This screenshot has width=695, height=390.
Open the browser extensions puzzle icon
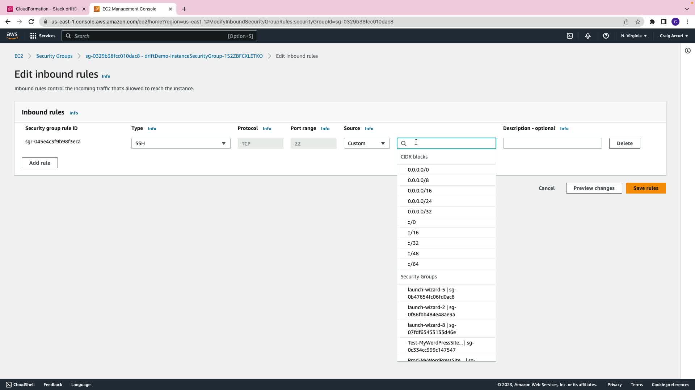[x=652, y=22]
